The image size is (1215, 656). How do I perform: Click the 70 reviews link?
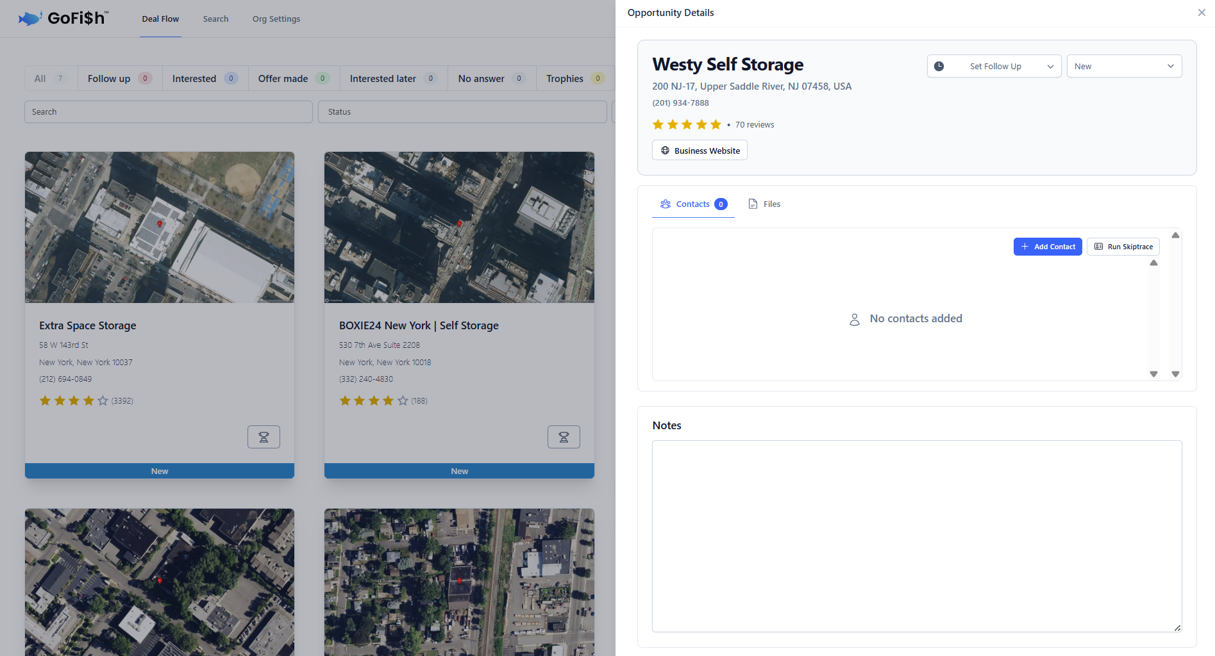(x=755, y=125)
